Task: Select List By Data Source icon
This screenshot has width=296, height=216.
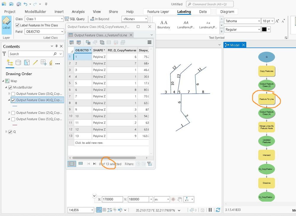Action: pyautogui.click(x=18, y=62)
